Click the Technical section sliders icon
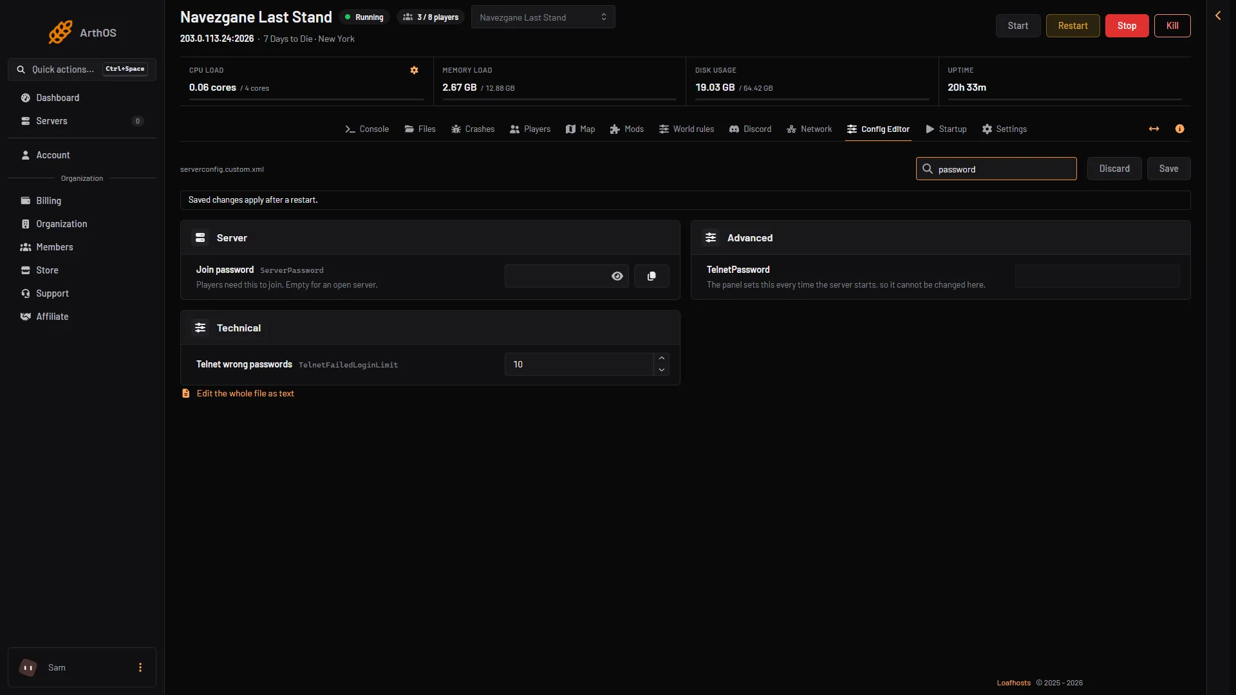The width and height of the screenshot is (1236, 695). pyautogui.click(x=200, y=328)
